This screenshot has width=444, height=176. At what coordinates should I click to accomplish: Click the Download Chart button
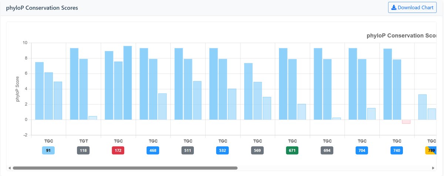coord(413,7)
